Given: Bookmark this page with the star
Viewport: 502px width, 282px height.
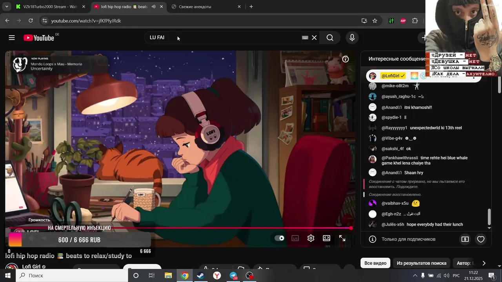Looking at the screenshot, I should coord(375,21).
